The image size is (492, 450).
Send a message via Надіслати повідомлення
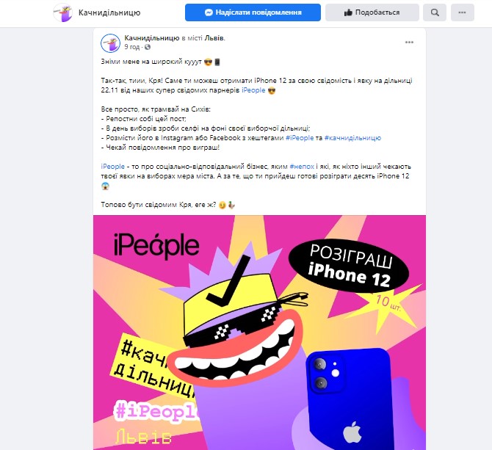point(253,12)
